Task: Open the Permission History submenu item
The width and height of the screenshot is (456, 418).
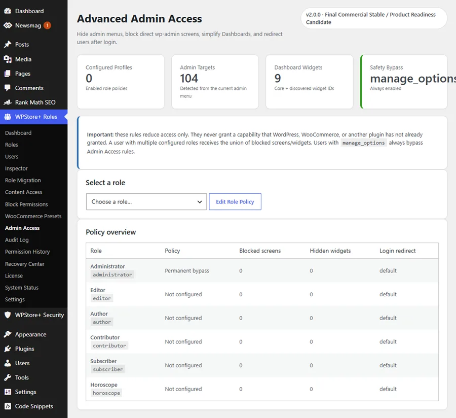Action: (x=27, y=252)
